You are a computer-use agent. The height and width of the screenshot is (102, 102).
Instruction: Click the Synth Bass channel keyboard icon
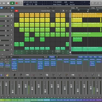27,75
